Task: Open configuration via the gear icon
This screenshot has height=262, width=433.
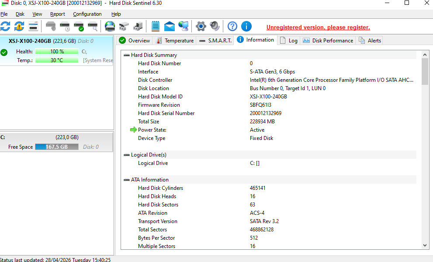Action: click(x=201, y=26)
